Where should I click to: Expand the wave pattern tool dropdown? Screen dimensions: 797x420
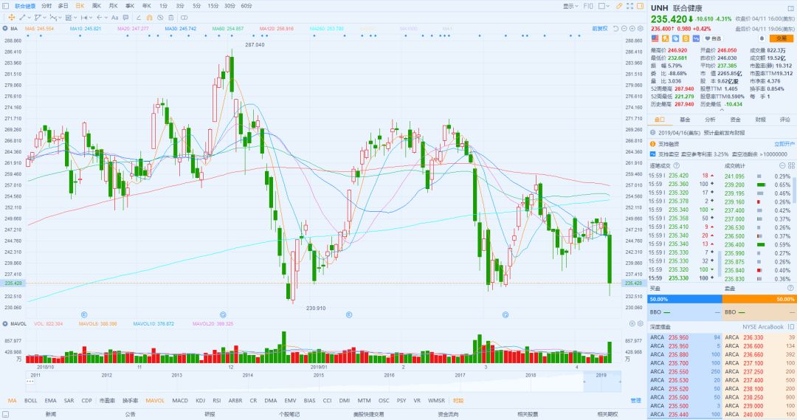coord(60,18)
